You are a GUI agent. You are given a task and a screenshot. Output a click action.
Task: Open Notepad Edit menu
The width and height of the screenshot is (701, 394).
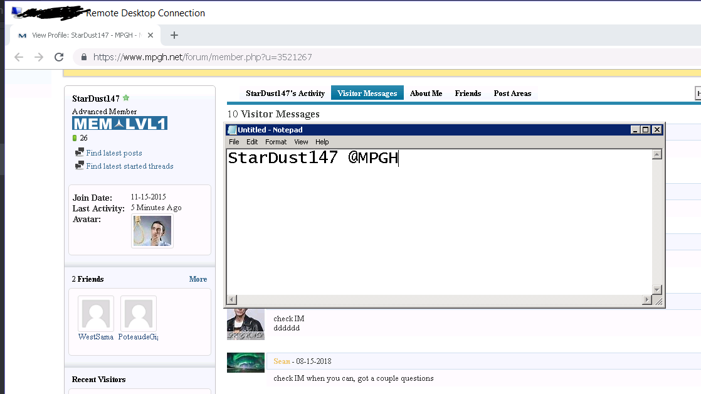[x=252, y=142]
